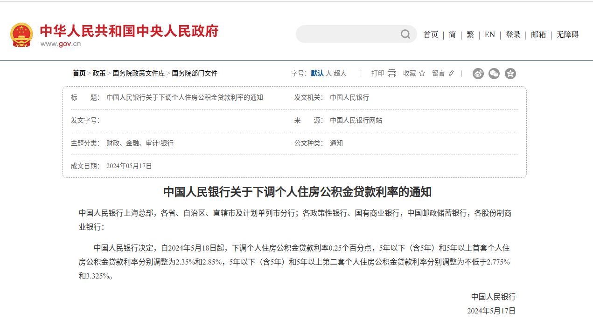Go to breadcrumb 国务院政策文件库
593x326 pixels.
pyautogui.click(x=139, y=73)
